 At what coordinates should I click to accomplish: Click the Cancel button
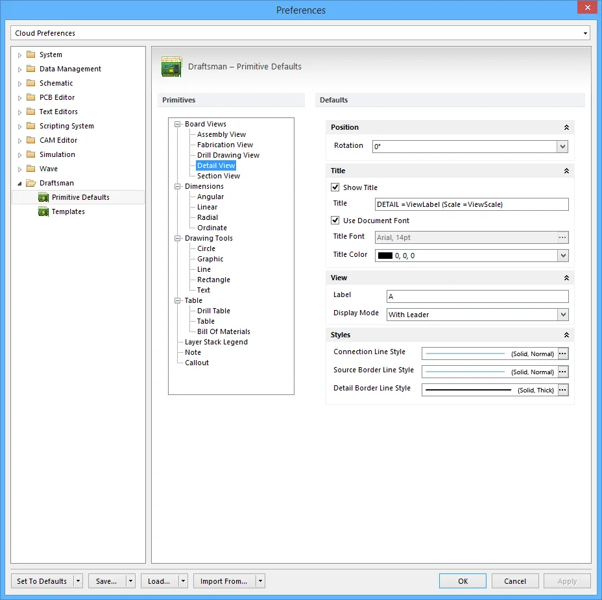pos(515,581)
